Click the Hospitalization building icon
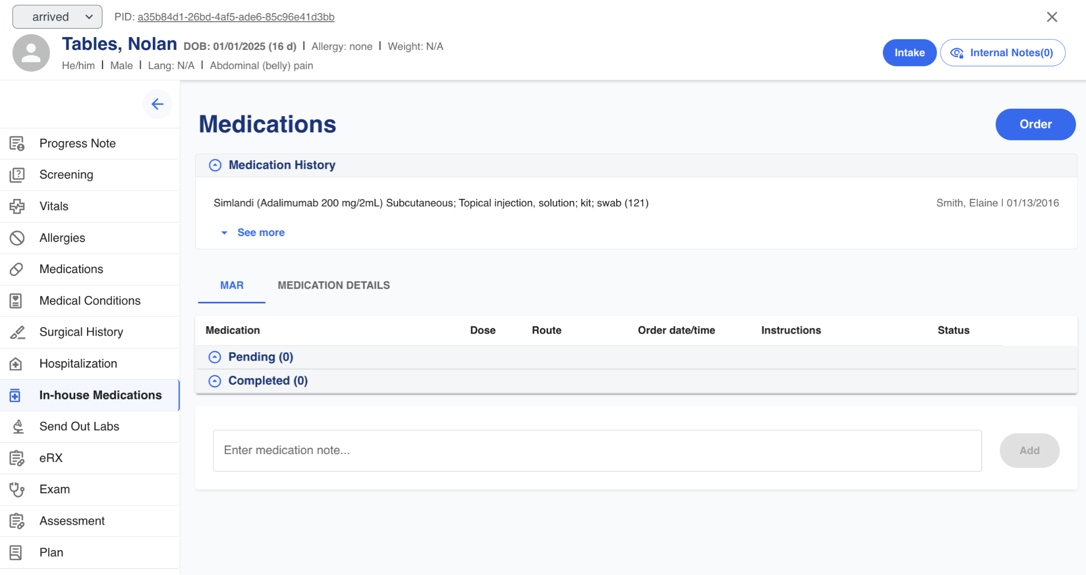The height and width of the screenshot is (575, 1086). [16, 364]
